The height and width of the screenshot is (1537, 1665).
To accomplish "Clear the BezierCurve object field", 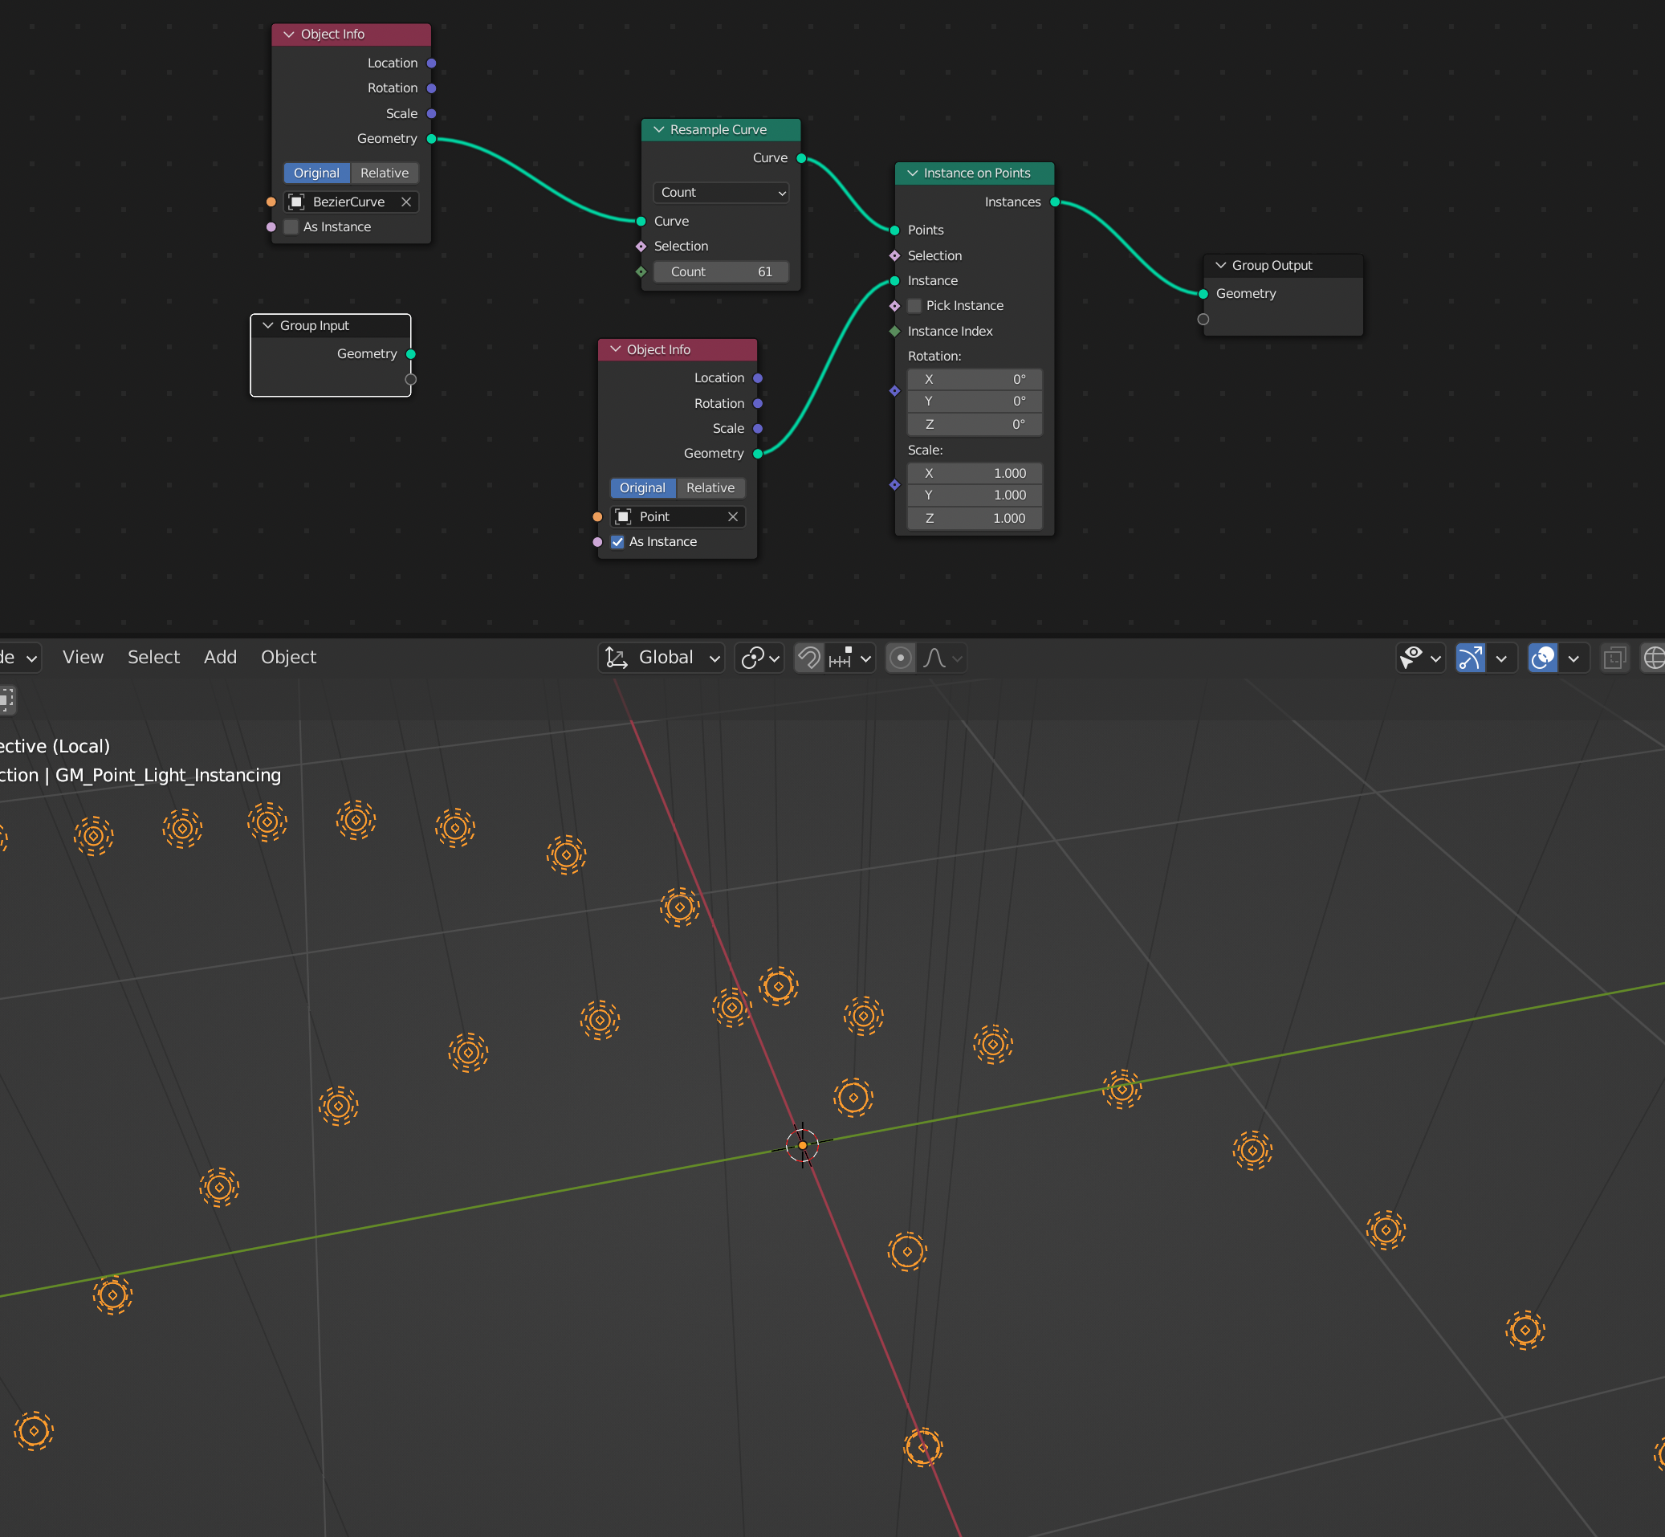I will (x=405, y=202).
